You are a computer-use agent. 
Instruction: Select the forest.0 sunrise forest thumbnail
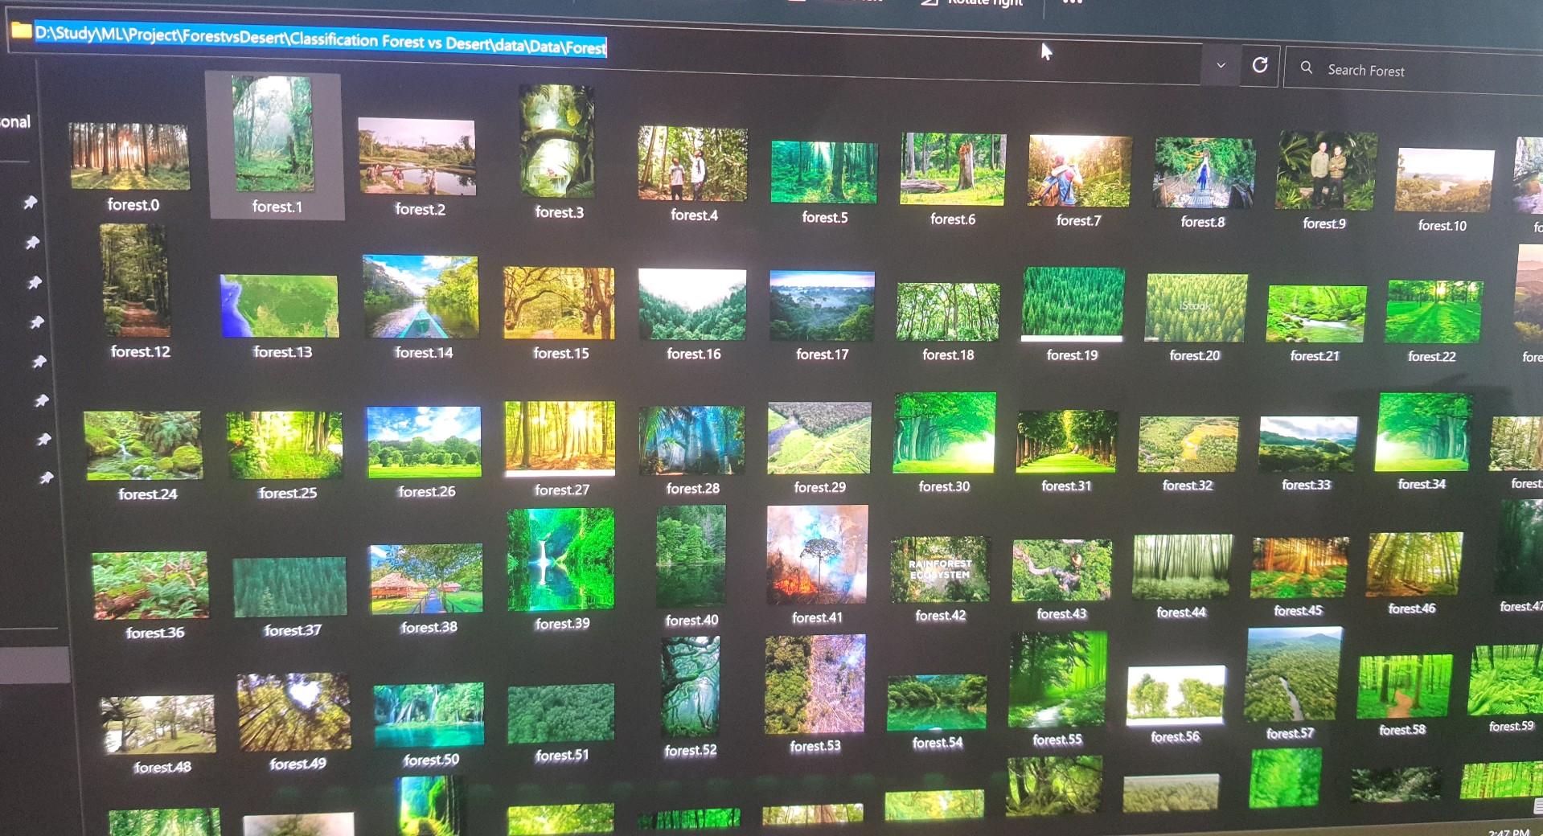pos(130,157)
